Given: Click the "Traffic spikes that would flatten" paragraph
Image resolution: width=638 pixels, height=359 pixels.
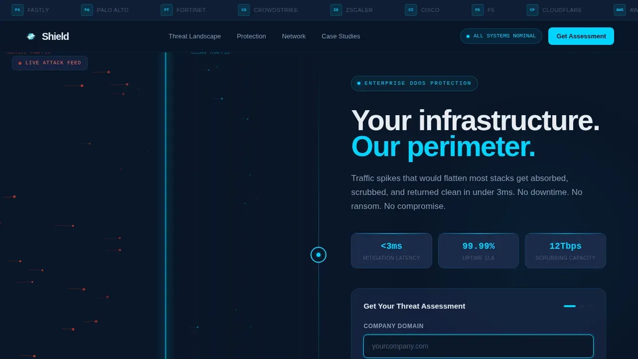Looking at the screenshot, I should (x=467, y=192).
